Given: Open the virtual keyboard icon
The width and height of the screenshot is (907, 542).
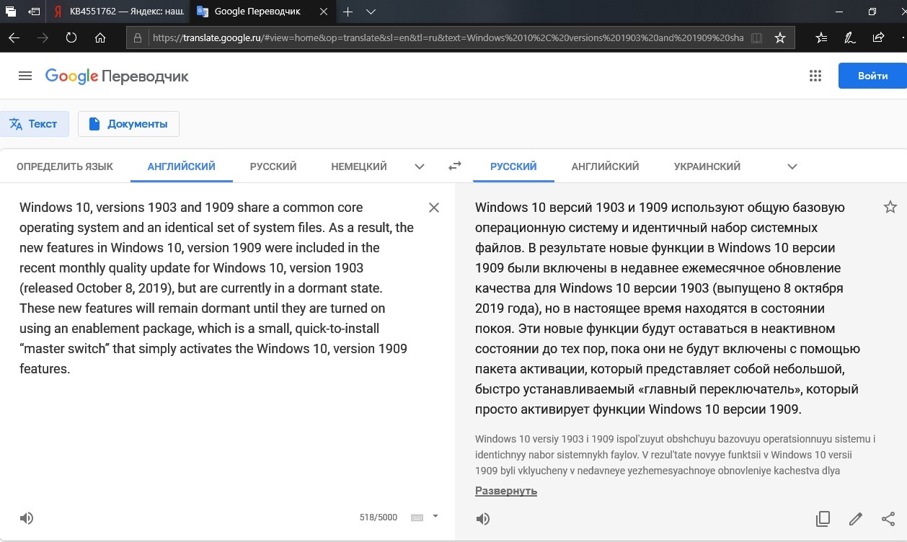Looking at the screenshot, I should 417,517.
